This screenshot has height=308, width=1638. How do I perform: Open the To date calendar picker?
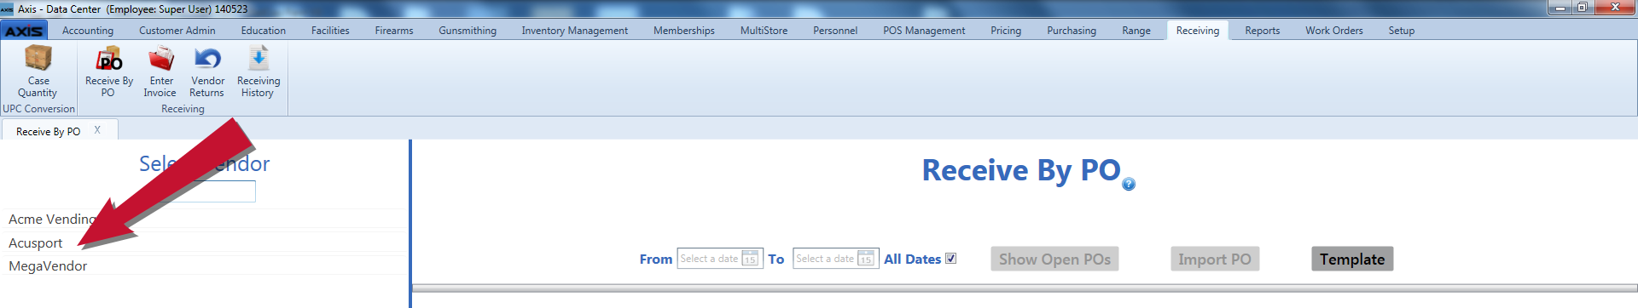(866, 259)
